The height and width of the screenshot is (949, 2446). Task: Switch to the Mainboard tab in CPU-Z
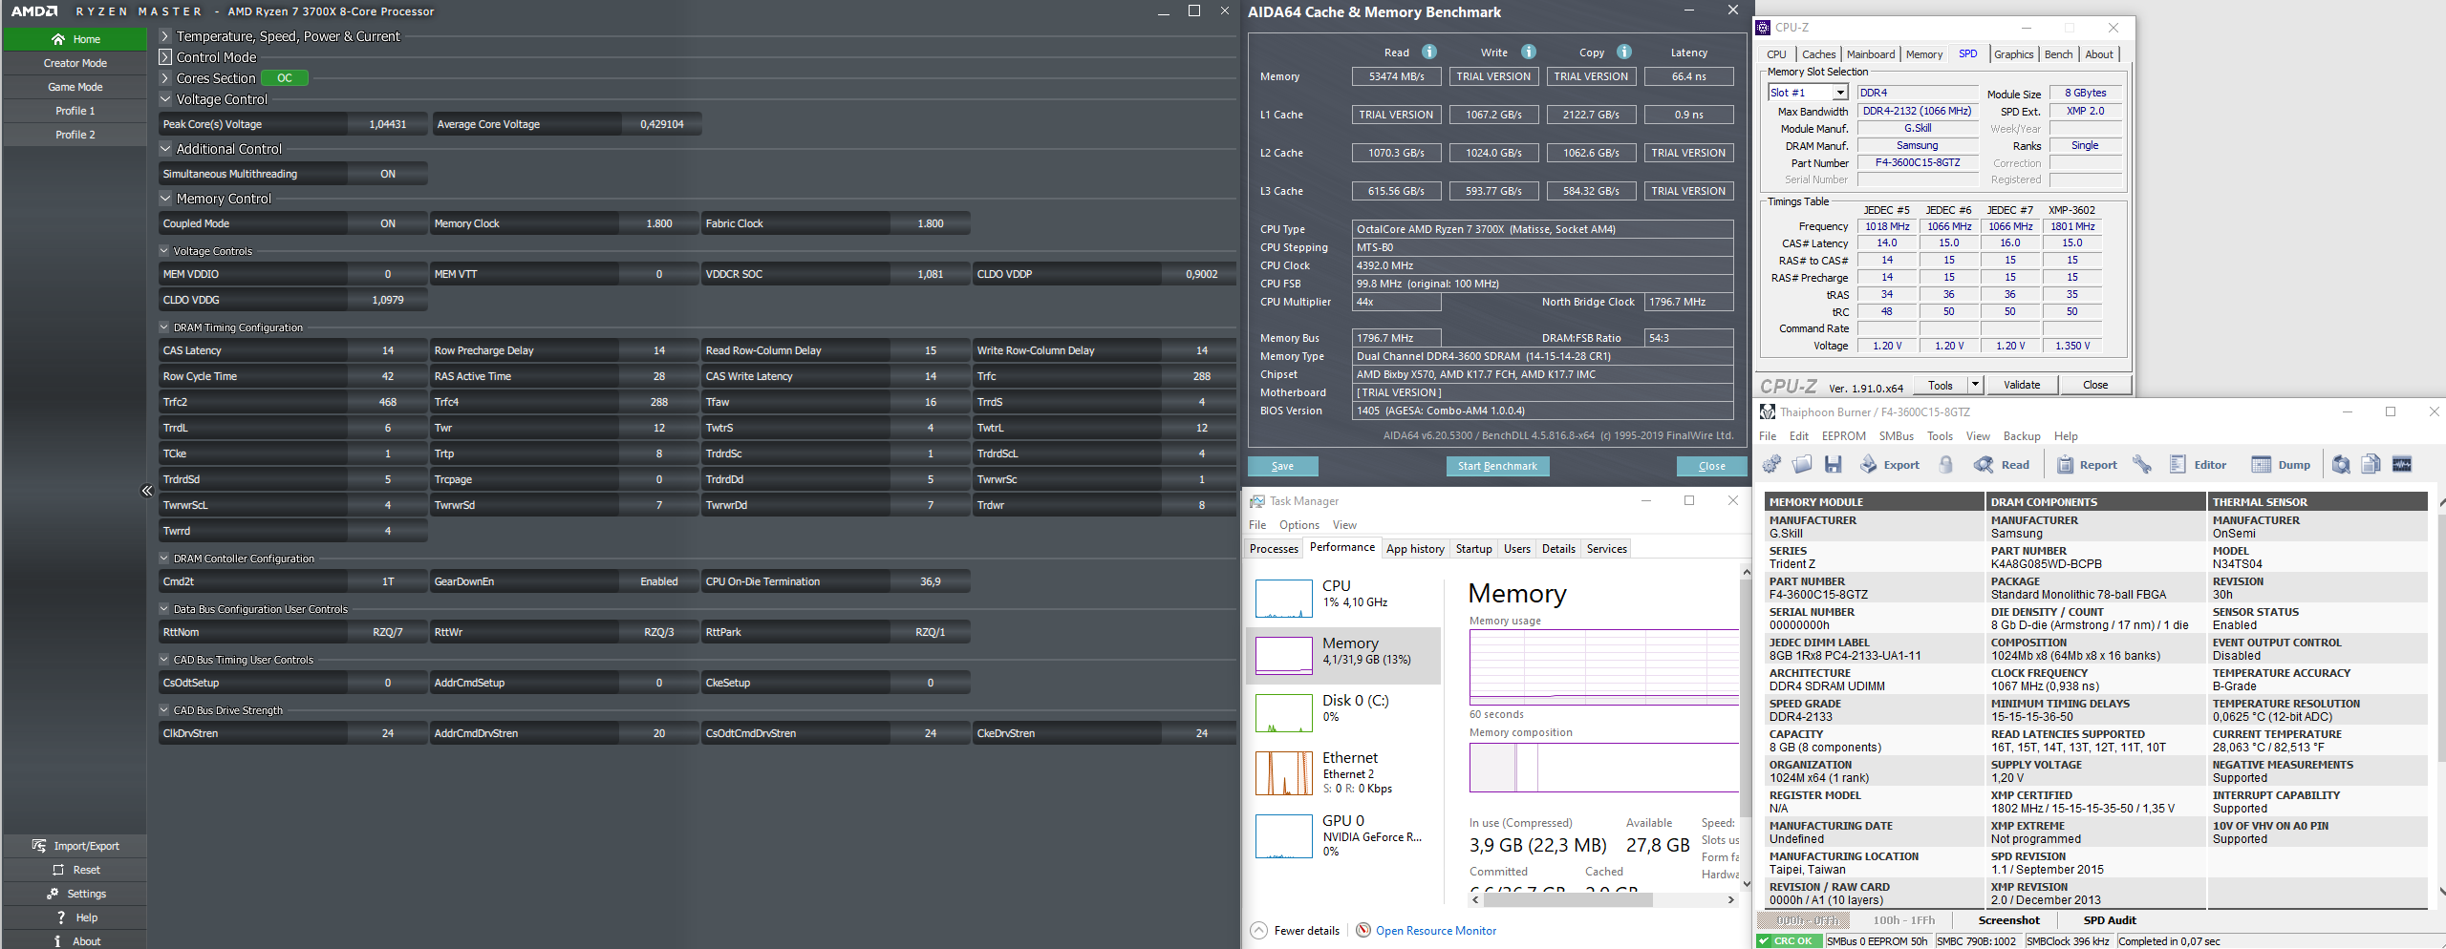1870,54
